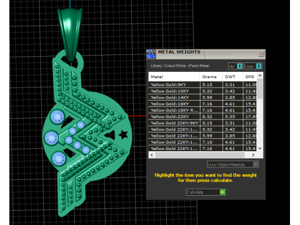Click the 7.16 grams cell for Yellow Gold:18KY
This screenshot has width=300, height=225.
coord(211,104)
